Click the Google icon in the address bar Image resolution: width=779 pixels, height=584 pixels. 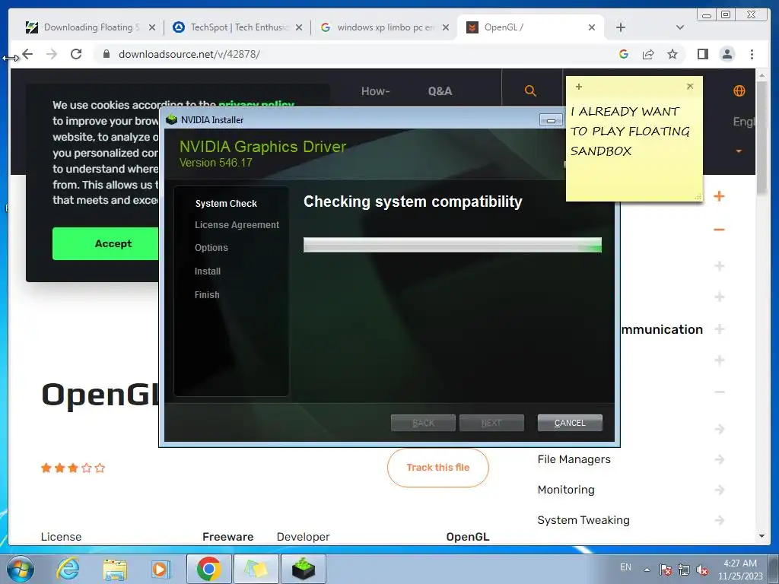(624, 54)
